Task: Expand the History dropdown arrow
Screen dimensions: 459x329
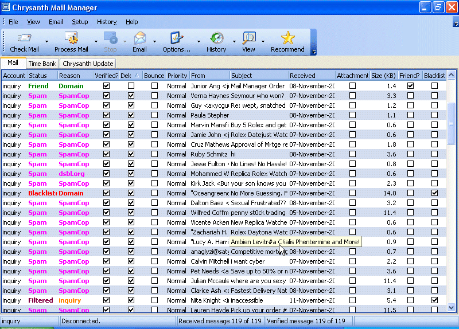Action: (x=234, y=41)
